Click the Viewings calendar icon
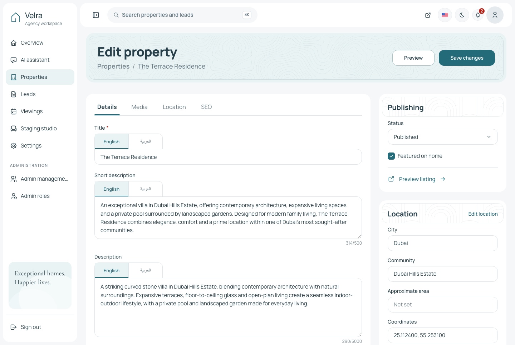The width and height of the screenshot is (515, 345). (x=14, y=111)
